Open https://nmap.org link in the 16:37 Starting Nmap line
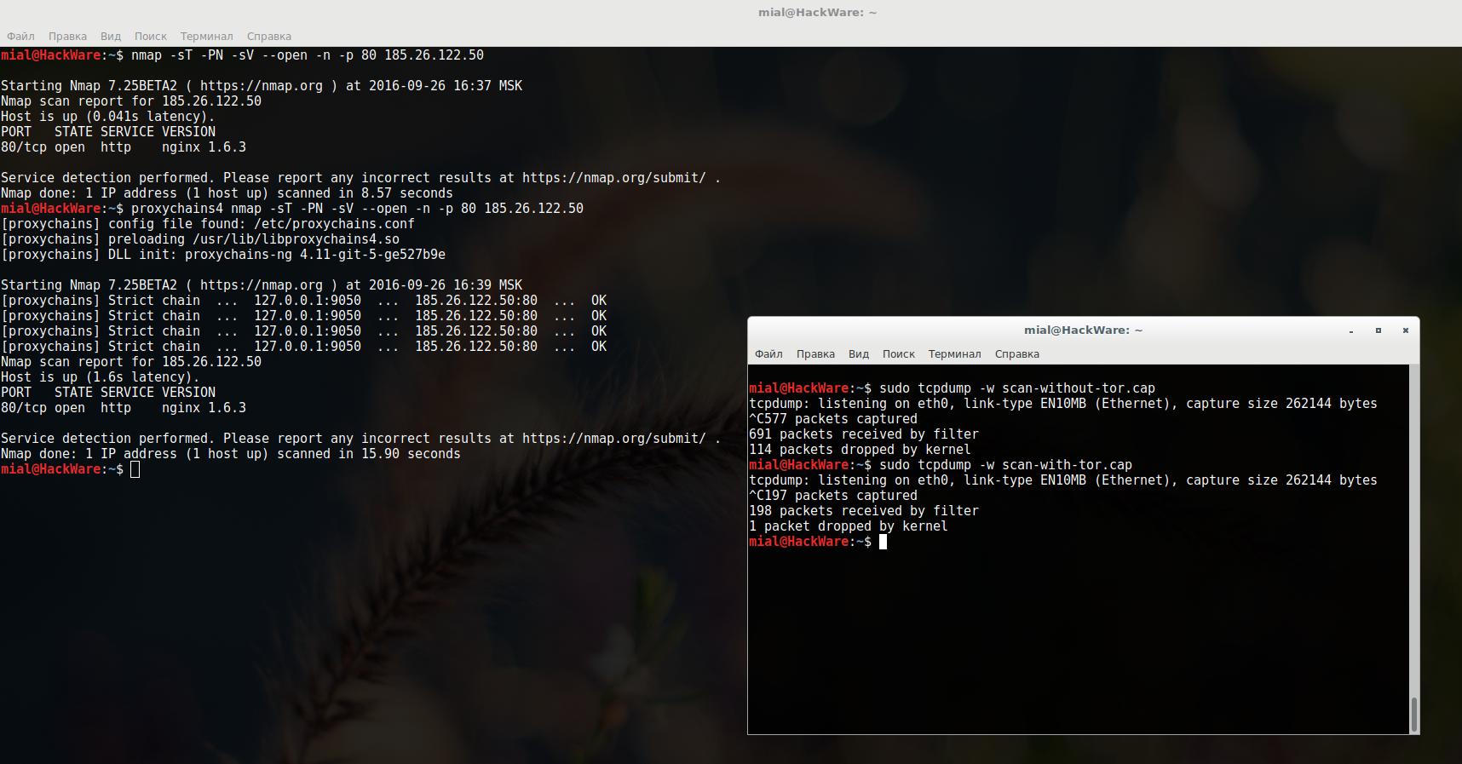The width and height of the screenshot is (1462, 764). click(261, 86)
